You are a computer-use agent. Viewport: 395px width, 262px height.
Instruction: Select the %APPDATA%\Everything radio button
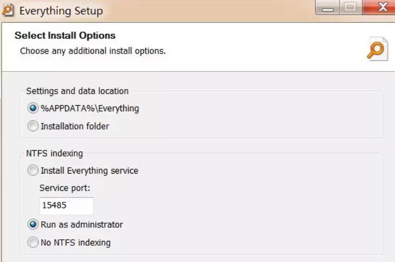point(33,108)
